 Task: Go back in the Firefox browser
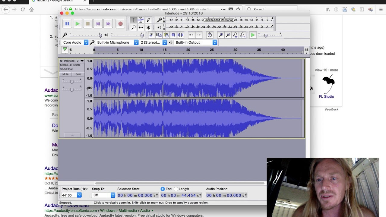[5, 9]
